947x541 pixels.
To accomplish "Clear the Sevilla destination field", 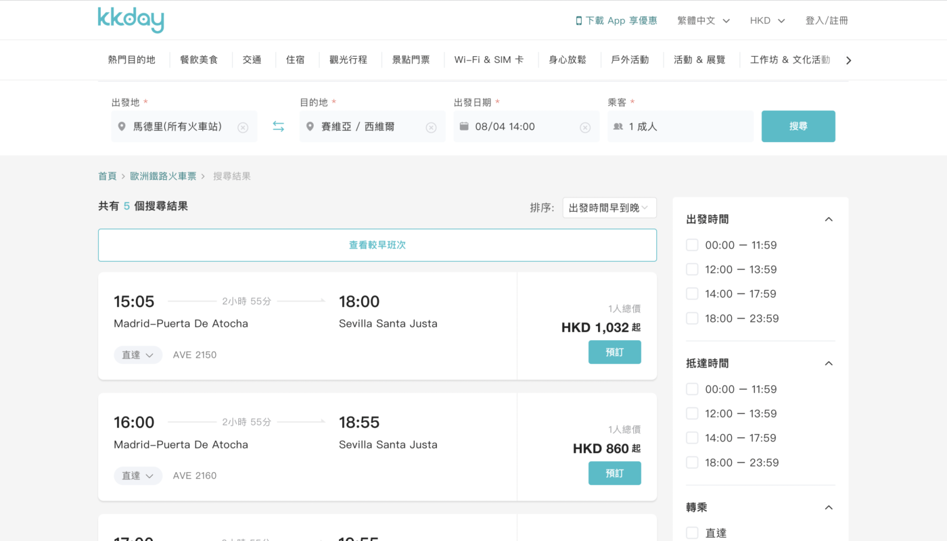I will [431, 127].
